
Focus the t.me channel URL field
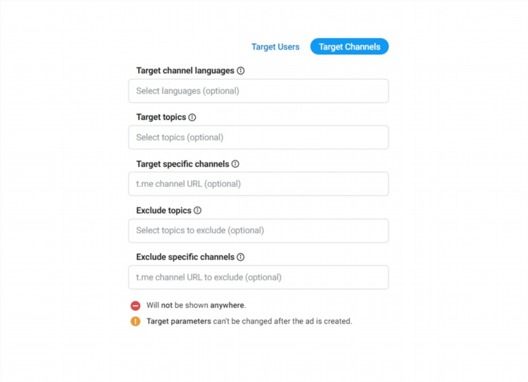(258, 184)
